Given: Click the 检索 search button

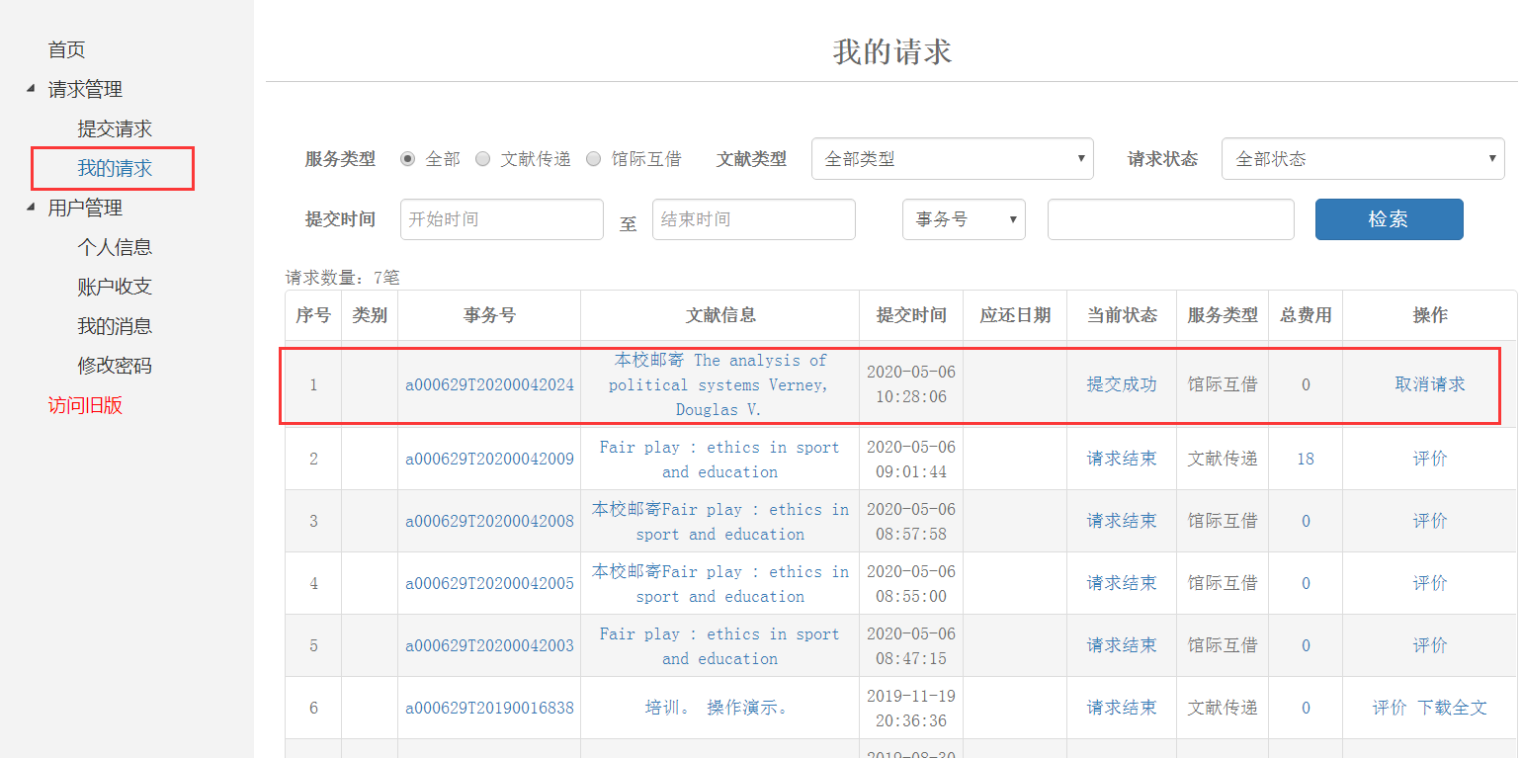Looking at the screenshot, I should tap(1388, 219).
